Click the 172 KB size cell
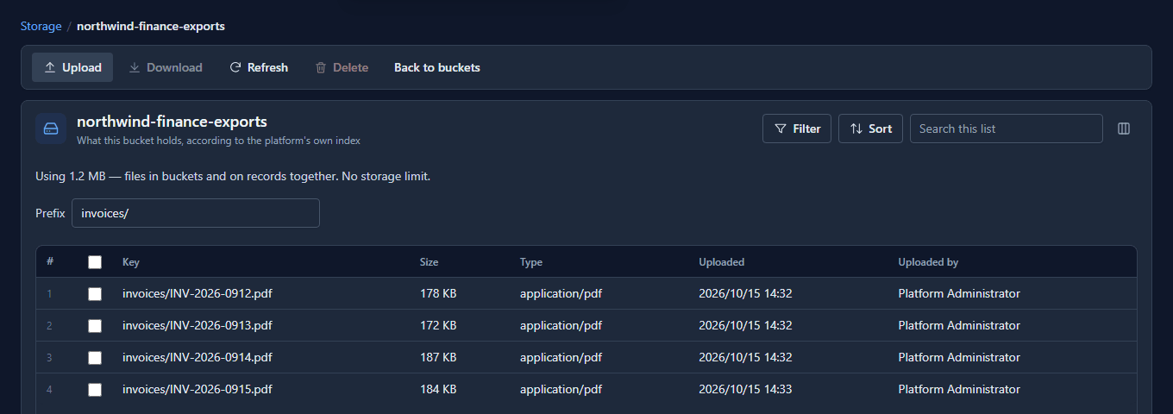The height and width of the screenshot is (414, 1173). click(x=438, y=325)
